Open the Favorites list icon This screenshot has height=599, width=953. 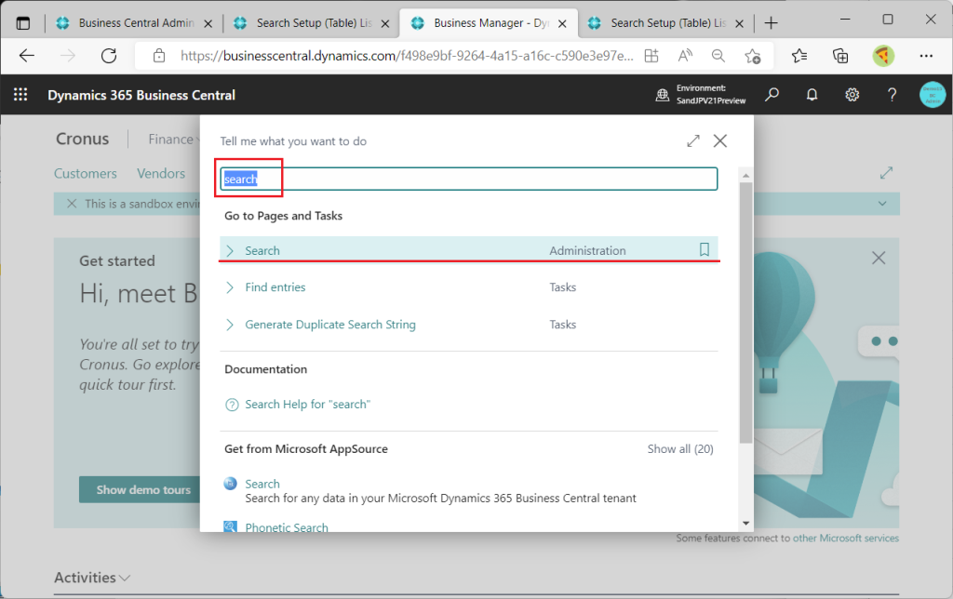(799, 56)
